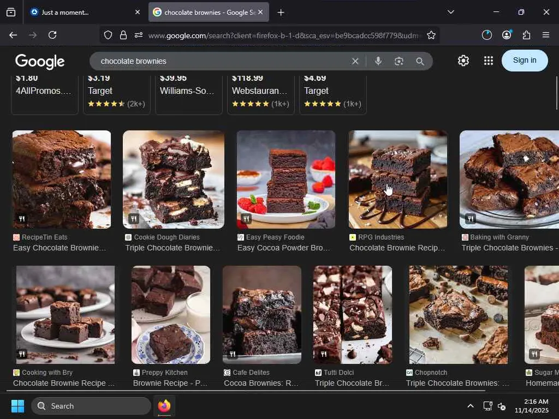Open the Cooking with Bry brownie image

(66, 315)
